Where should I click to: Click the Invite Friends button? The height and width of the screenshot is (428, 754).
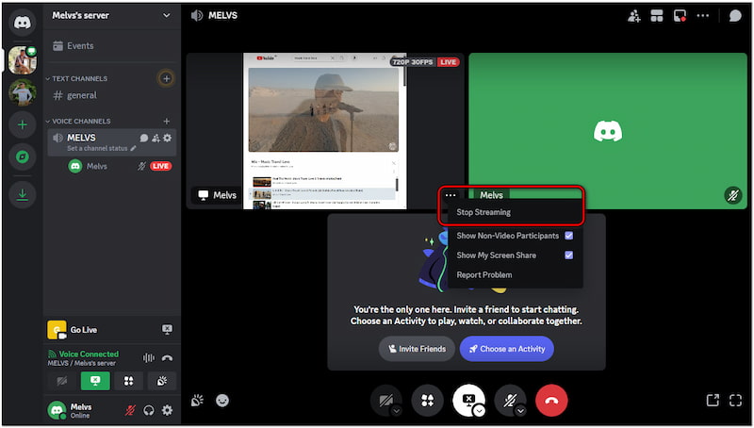(417, 349)
